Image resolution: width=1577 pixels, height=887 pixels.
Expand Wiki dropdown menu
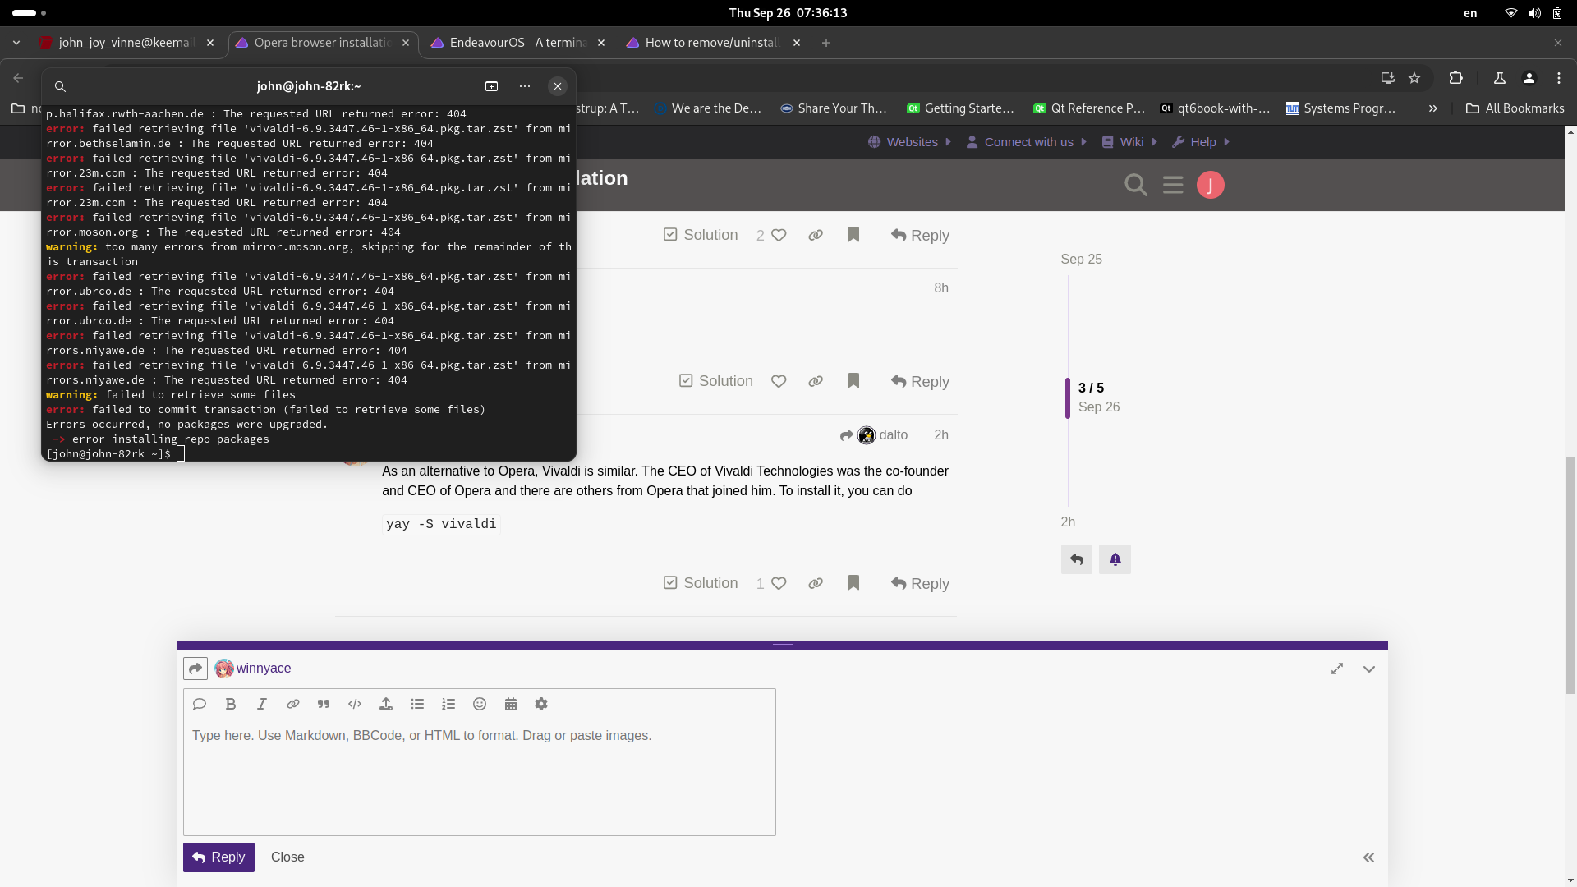click(x=1129, y=142)
